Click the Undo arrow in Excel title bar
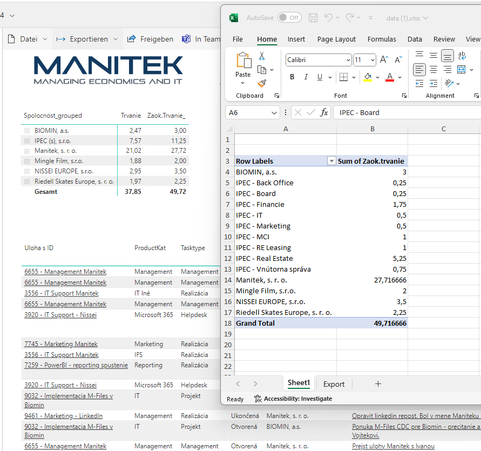481x451 pixels. (x=329, y=17)
